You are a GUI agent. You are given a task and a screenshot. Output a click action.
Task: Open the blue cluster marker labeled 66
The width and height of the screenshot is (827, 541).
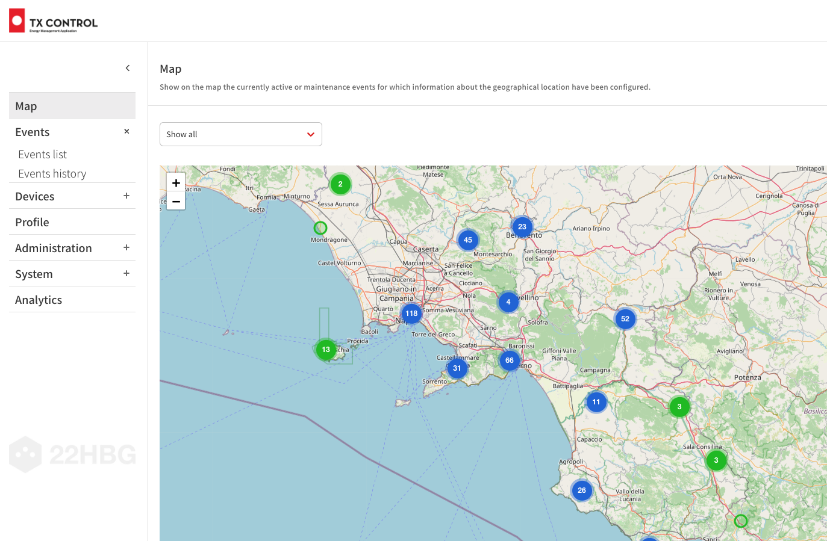coord(510,360)
